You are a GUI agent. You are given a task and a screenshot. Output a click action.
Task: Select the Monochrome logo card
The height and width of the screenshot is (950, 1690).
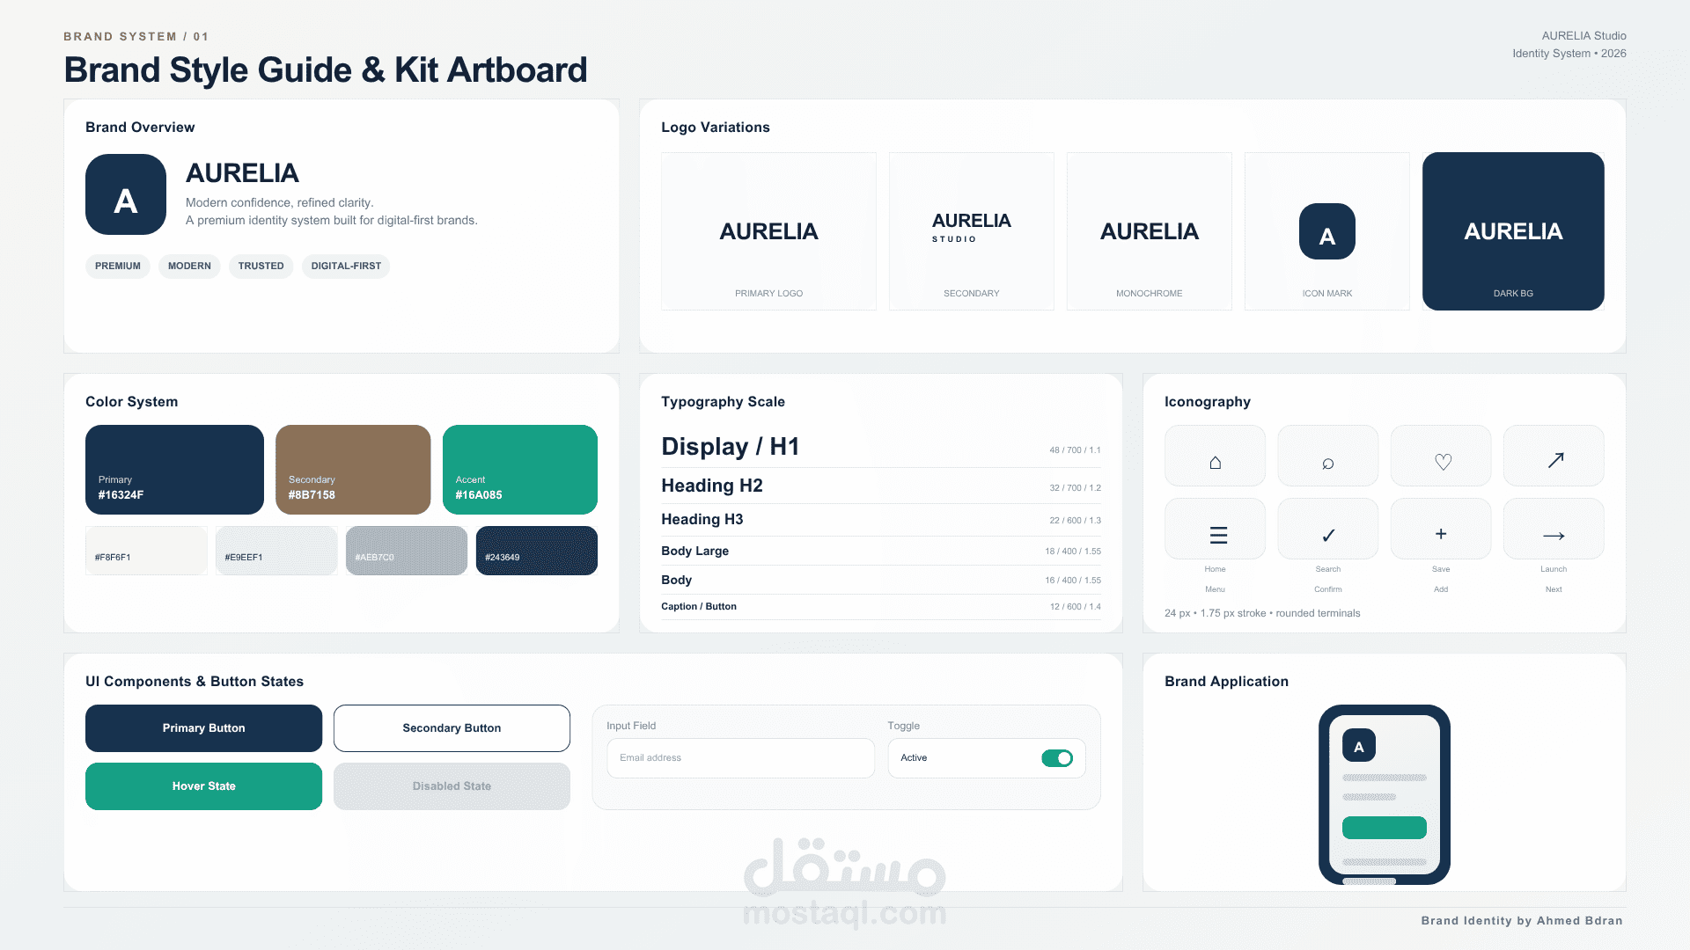pos(1149,231)
